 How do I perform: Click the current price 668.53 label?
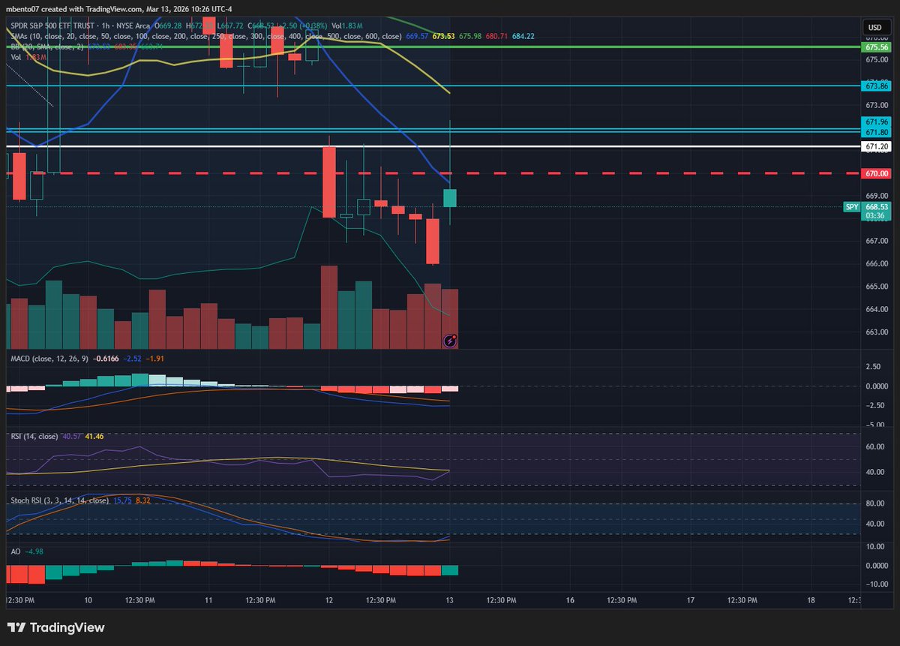[x=877, y=206]
